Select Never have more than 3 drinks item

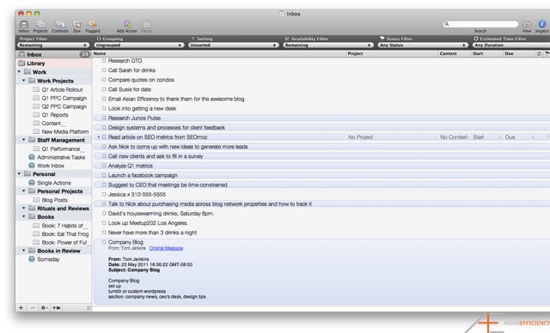click(x=152, y=233)
